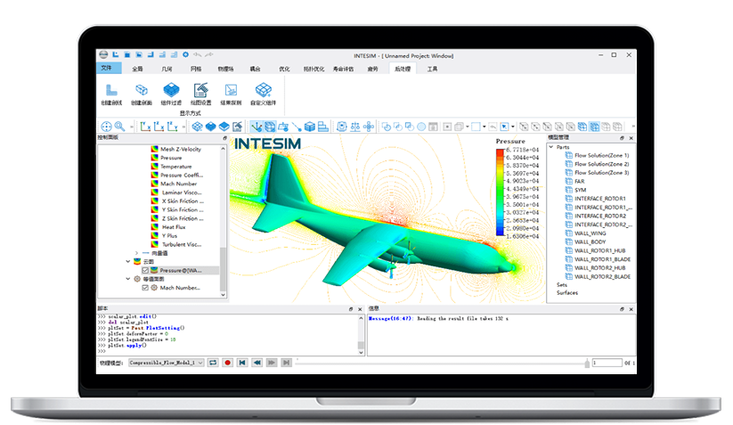This screenshot has width=733, height=425.
Task: Click the fit-view crosshair circle toolbar icon
Action: point(107,127)
